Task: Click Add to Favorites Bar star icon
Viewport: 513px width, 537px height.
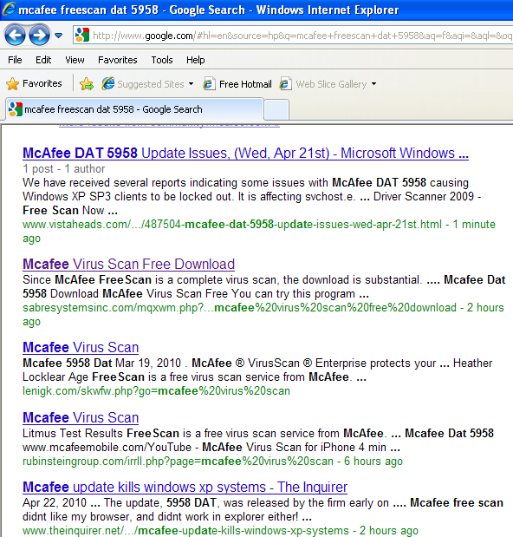Action: pos(86,84)
